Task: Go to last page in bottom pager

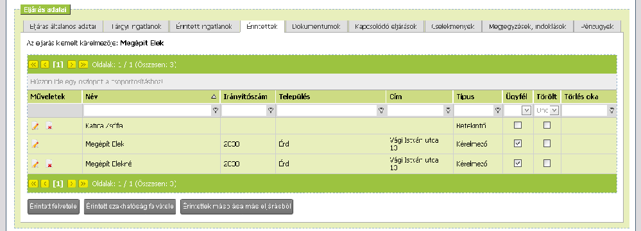Action: click(83, 184)
